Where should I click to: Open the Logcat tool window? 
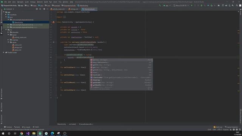point(26,127)
